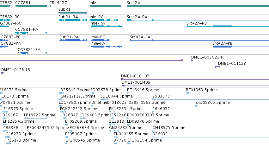Click the EK040455.5prime EST label
Screen dimensions: 269x145
[x=131, y=134]
